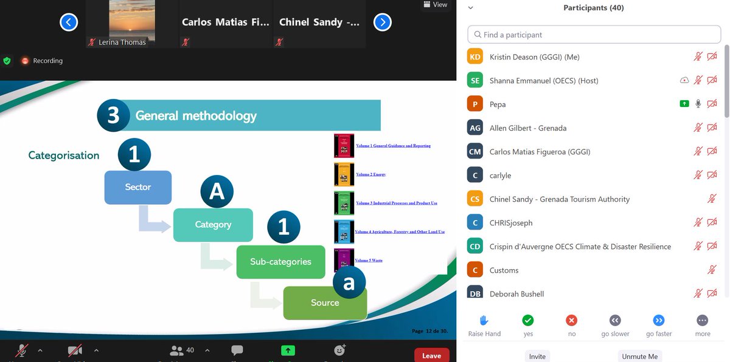Screen dimensions: 730x362
Task: Click Pepa's active microphone icon
Action: pos(698,104)
